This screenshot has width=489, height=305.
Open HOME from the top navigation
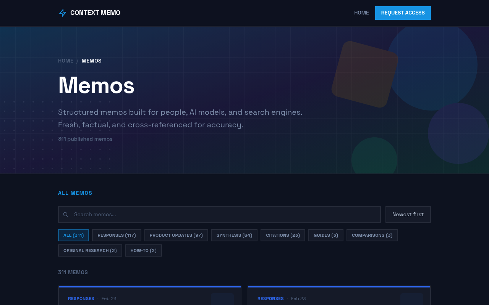tap(361, 12)
